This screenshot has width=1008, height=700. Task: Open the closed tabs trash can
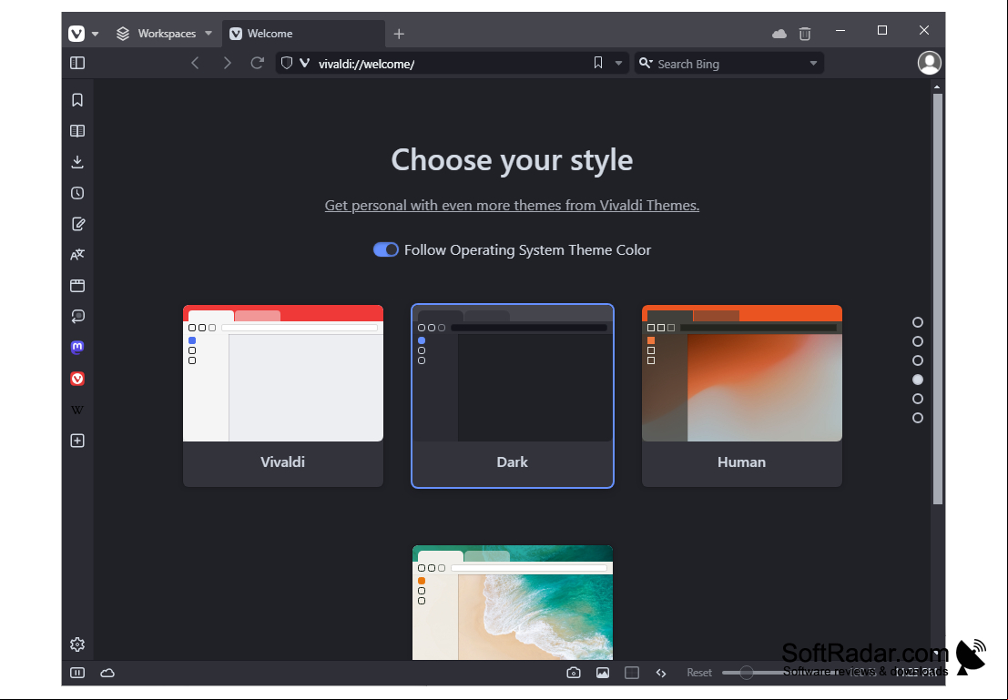point(805,34)
